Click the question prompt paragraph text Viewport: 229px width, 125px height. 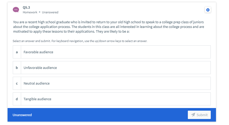coord(109,27)
